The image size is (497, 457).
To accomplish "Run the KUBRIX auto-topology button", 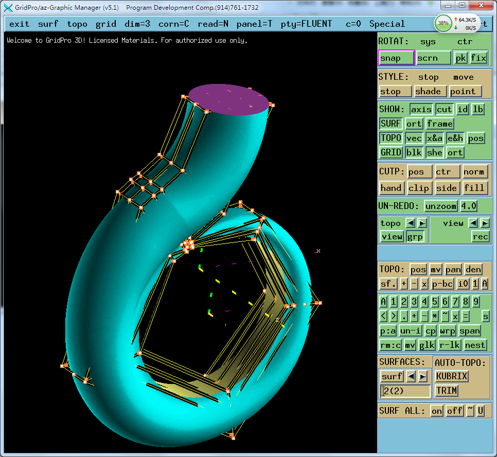I will point(452,376).
